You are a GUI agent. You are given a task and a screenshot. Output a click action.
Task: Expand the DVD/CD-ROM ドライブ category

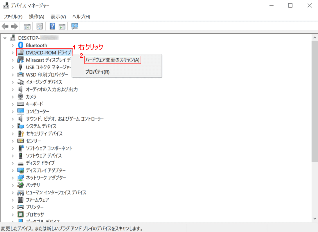tap(13, 53)
